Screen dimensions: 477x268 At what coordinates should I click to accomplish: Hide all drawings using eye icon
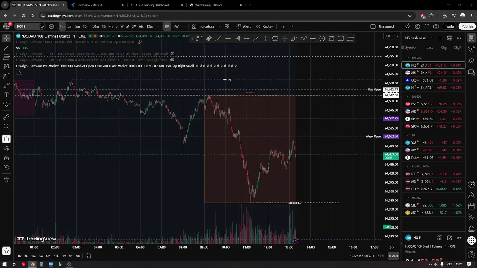6,167
